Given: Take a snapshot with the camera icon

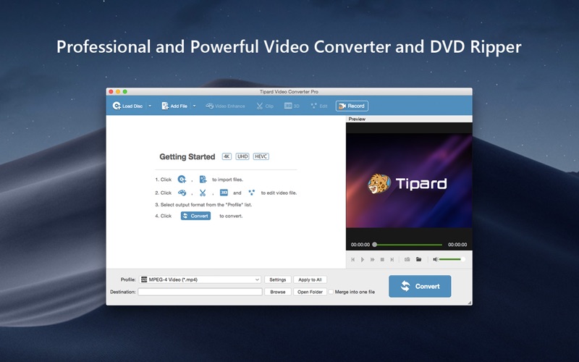Looking at the screenshot, I should [x=407, y=259].
